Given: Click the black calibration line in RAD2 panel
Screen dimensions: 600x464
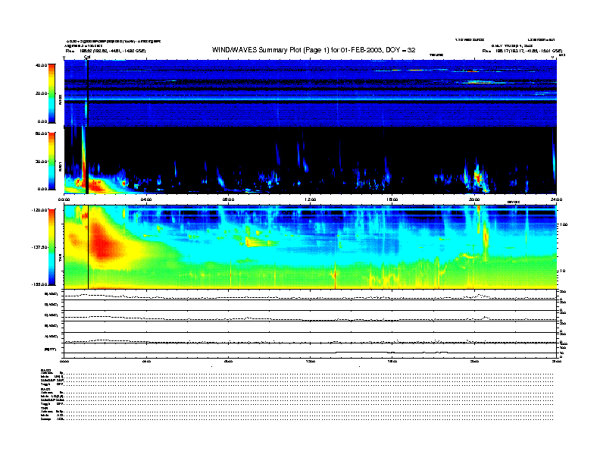Looking at the screenshot, I should click(88, 93).
